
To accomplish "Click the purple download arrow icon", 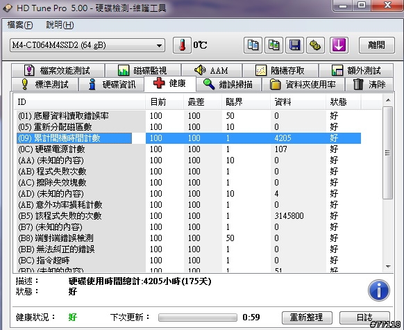I will 339,45.
